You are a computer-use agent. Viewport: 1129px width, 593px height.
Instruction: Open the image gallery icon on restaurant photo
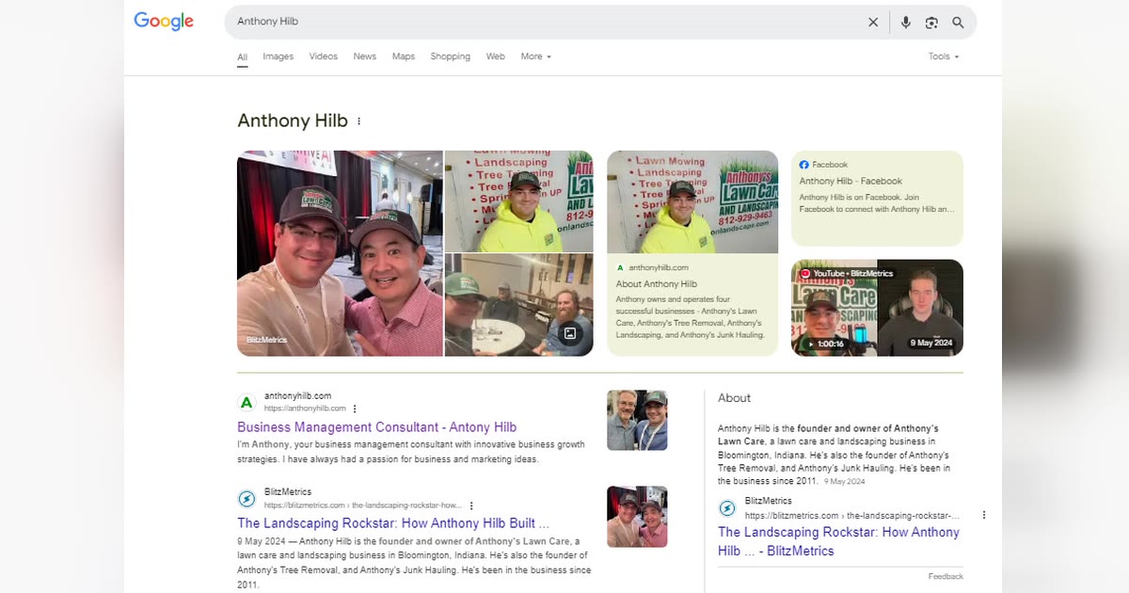[x=569, y=332]
